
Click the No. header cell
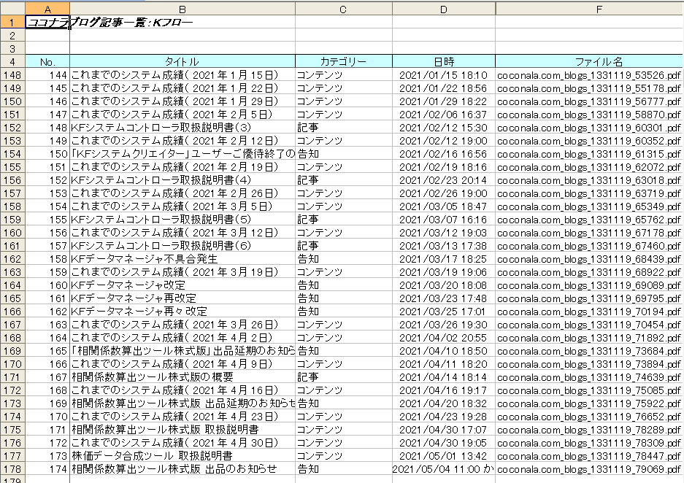pyautogui.click(x=47, y=61)
